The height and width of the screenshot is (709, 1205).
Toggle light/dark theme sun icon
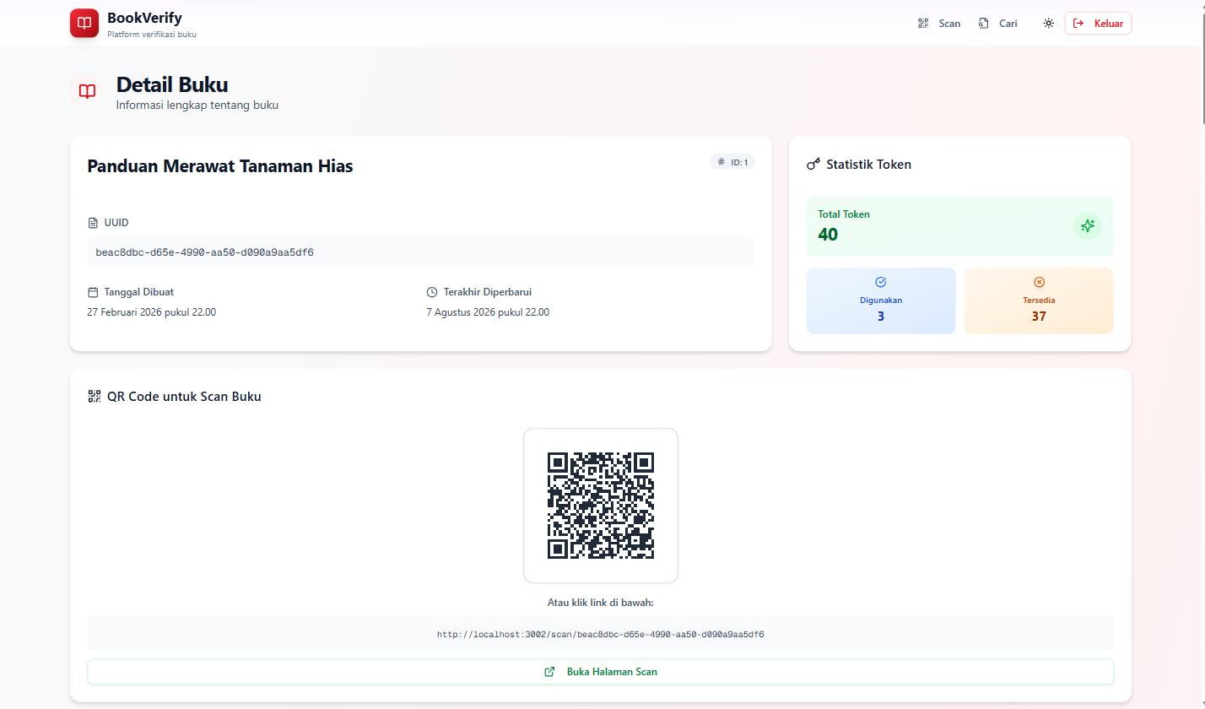tap(1048, 23)
